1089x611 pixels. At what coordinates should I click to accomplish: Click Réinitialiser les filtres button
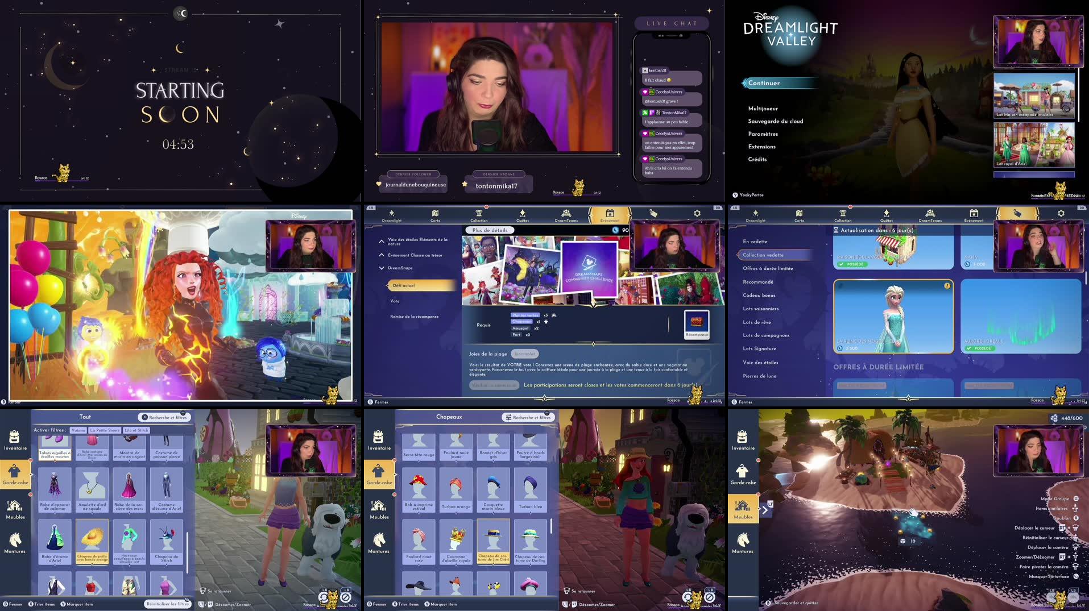pos(167,604)
